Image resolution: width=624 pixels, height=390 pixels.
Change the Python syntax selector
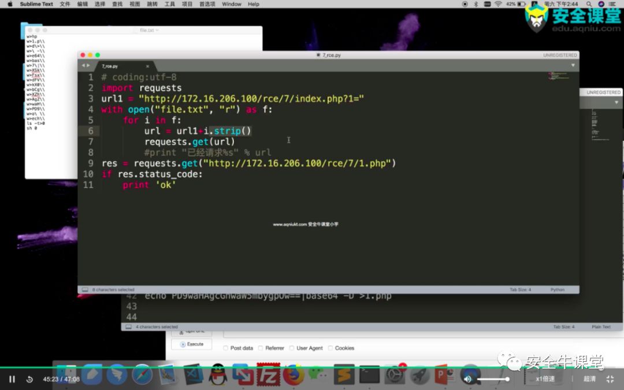click(x=558, y=289)
